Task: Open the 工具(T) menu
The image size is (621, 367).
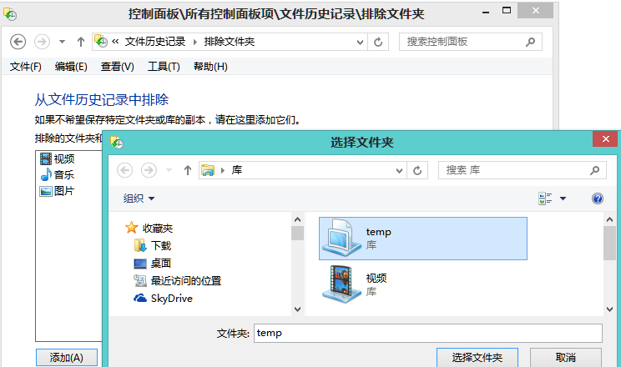Action: 164,67
